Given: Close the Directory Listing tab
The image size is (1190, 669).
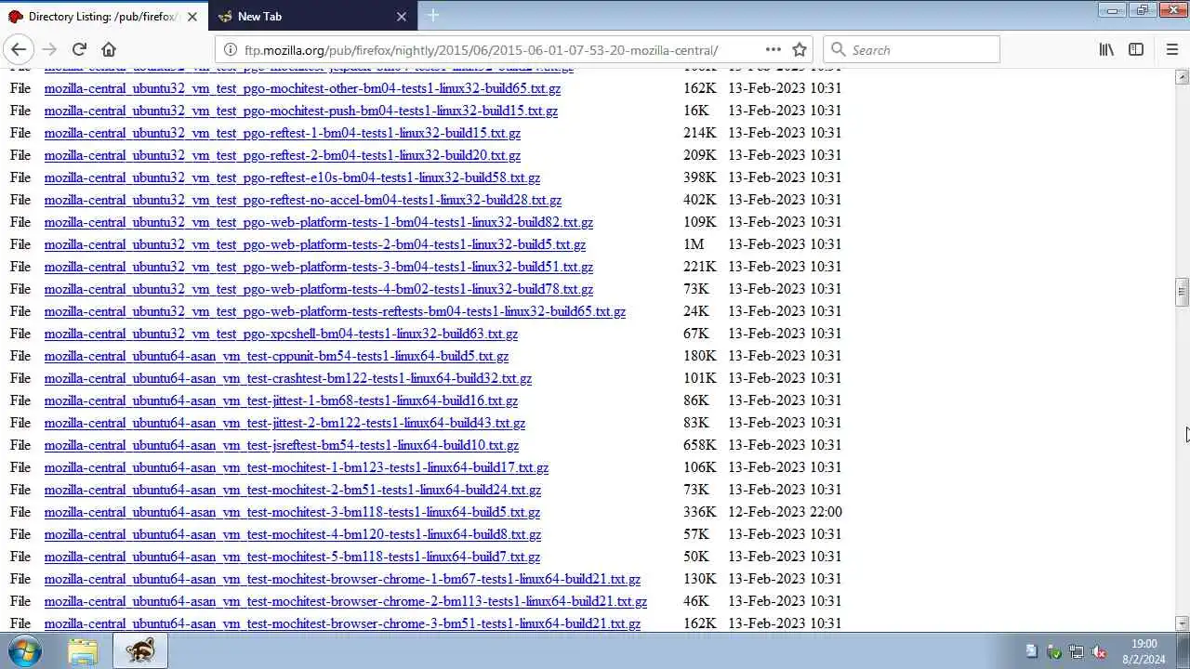Looking at the screenshot, I should (192, 17).
